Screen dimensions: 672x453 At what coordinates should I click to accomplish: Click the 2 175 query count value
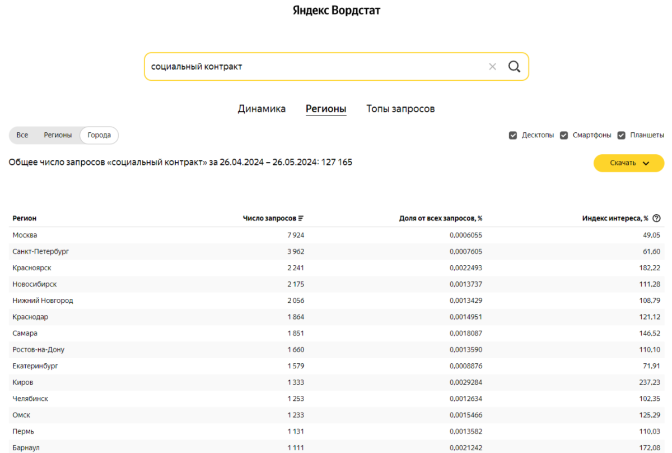pyautogui.click(x=296, y=284)
